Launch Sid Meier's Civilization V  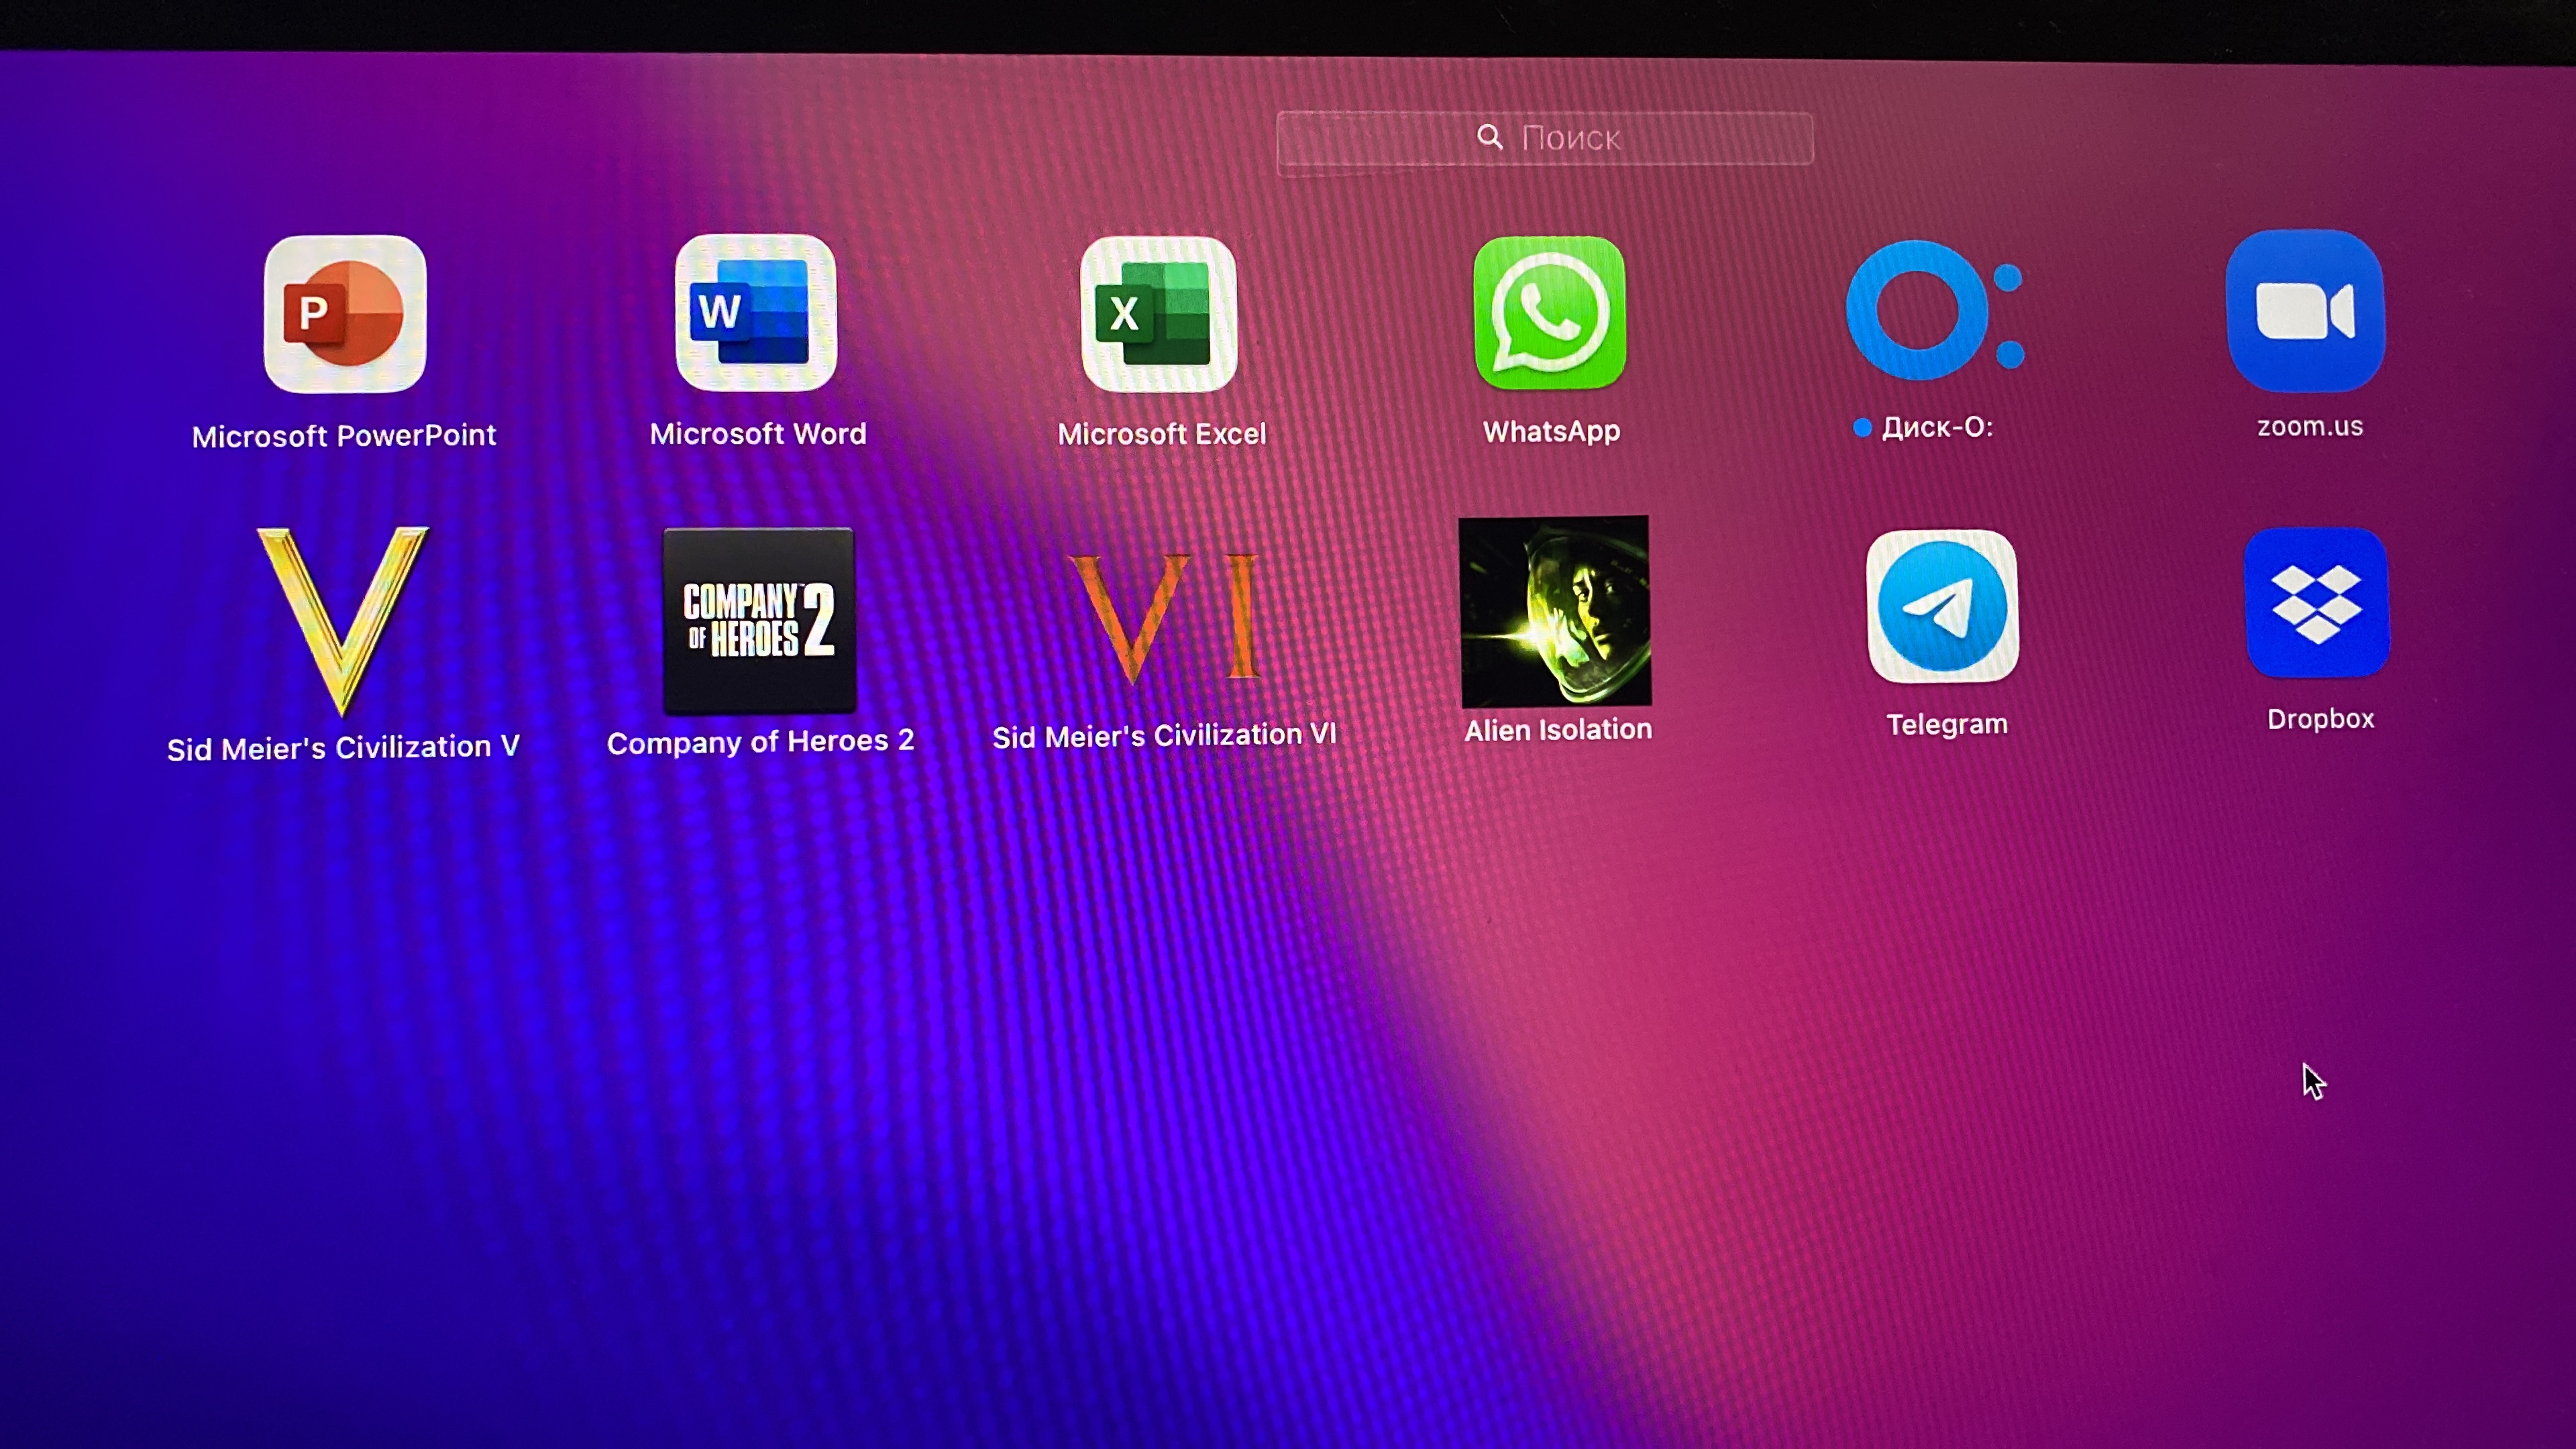pyautogui.click(x=343, y=619)
